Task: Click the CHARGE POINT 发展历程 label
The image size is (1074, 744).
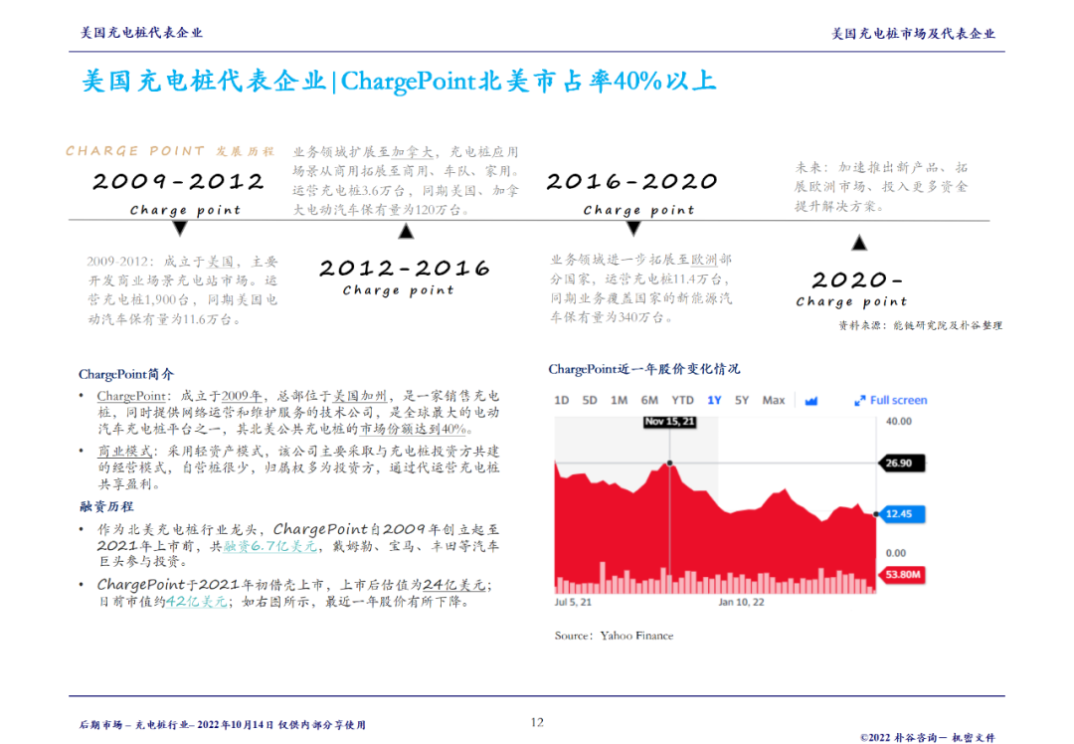Action: [170, 151]
